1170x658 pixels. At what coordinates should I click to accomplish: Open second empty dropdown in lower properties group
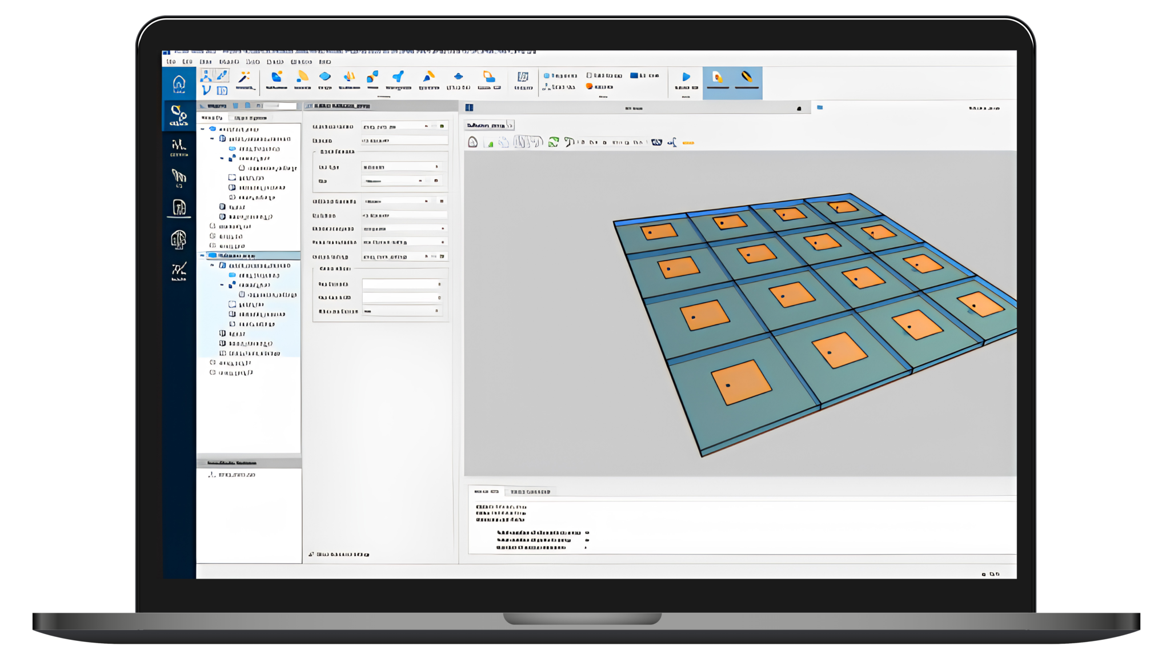(402, 298)
